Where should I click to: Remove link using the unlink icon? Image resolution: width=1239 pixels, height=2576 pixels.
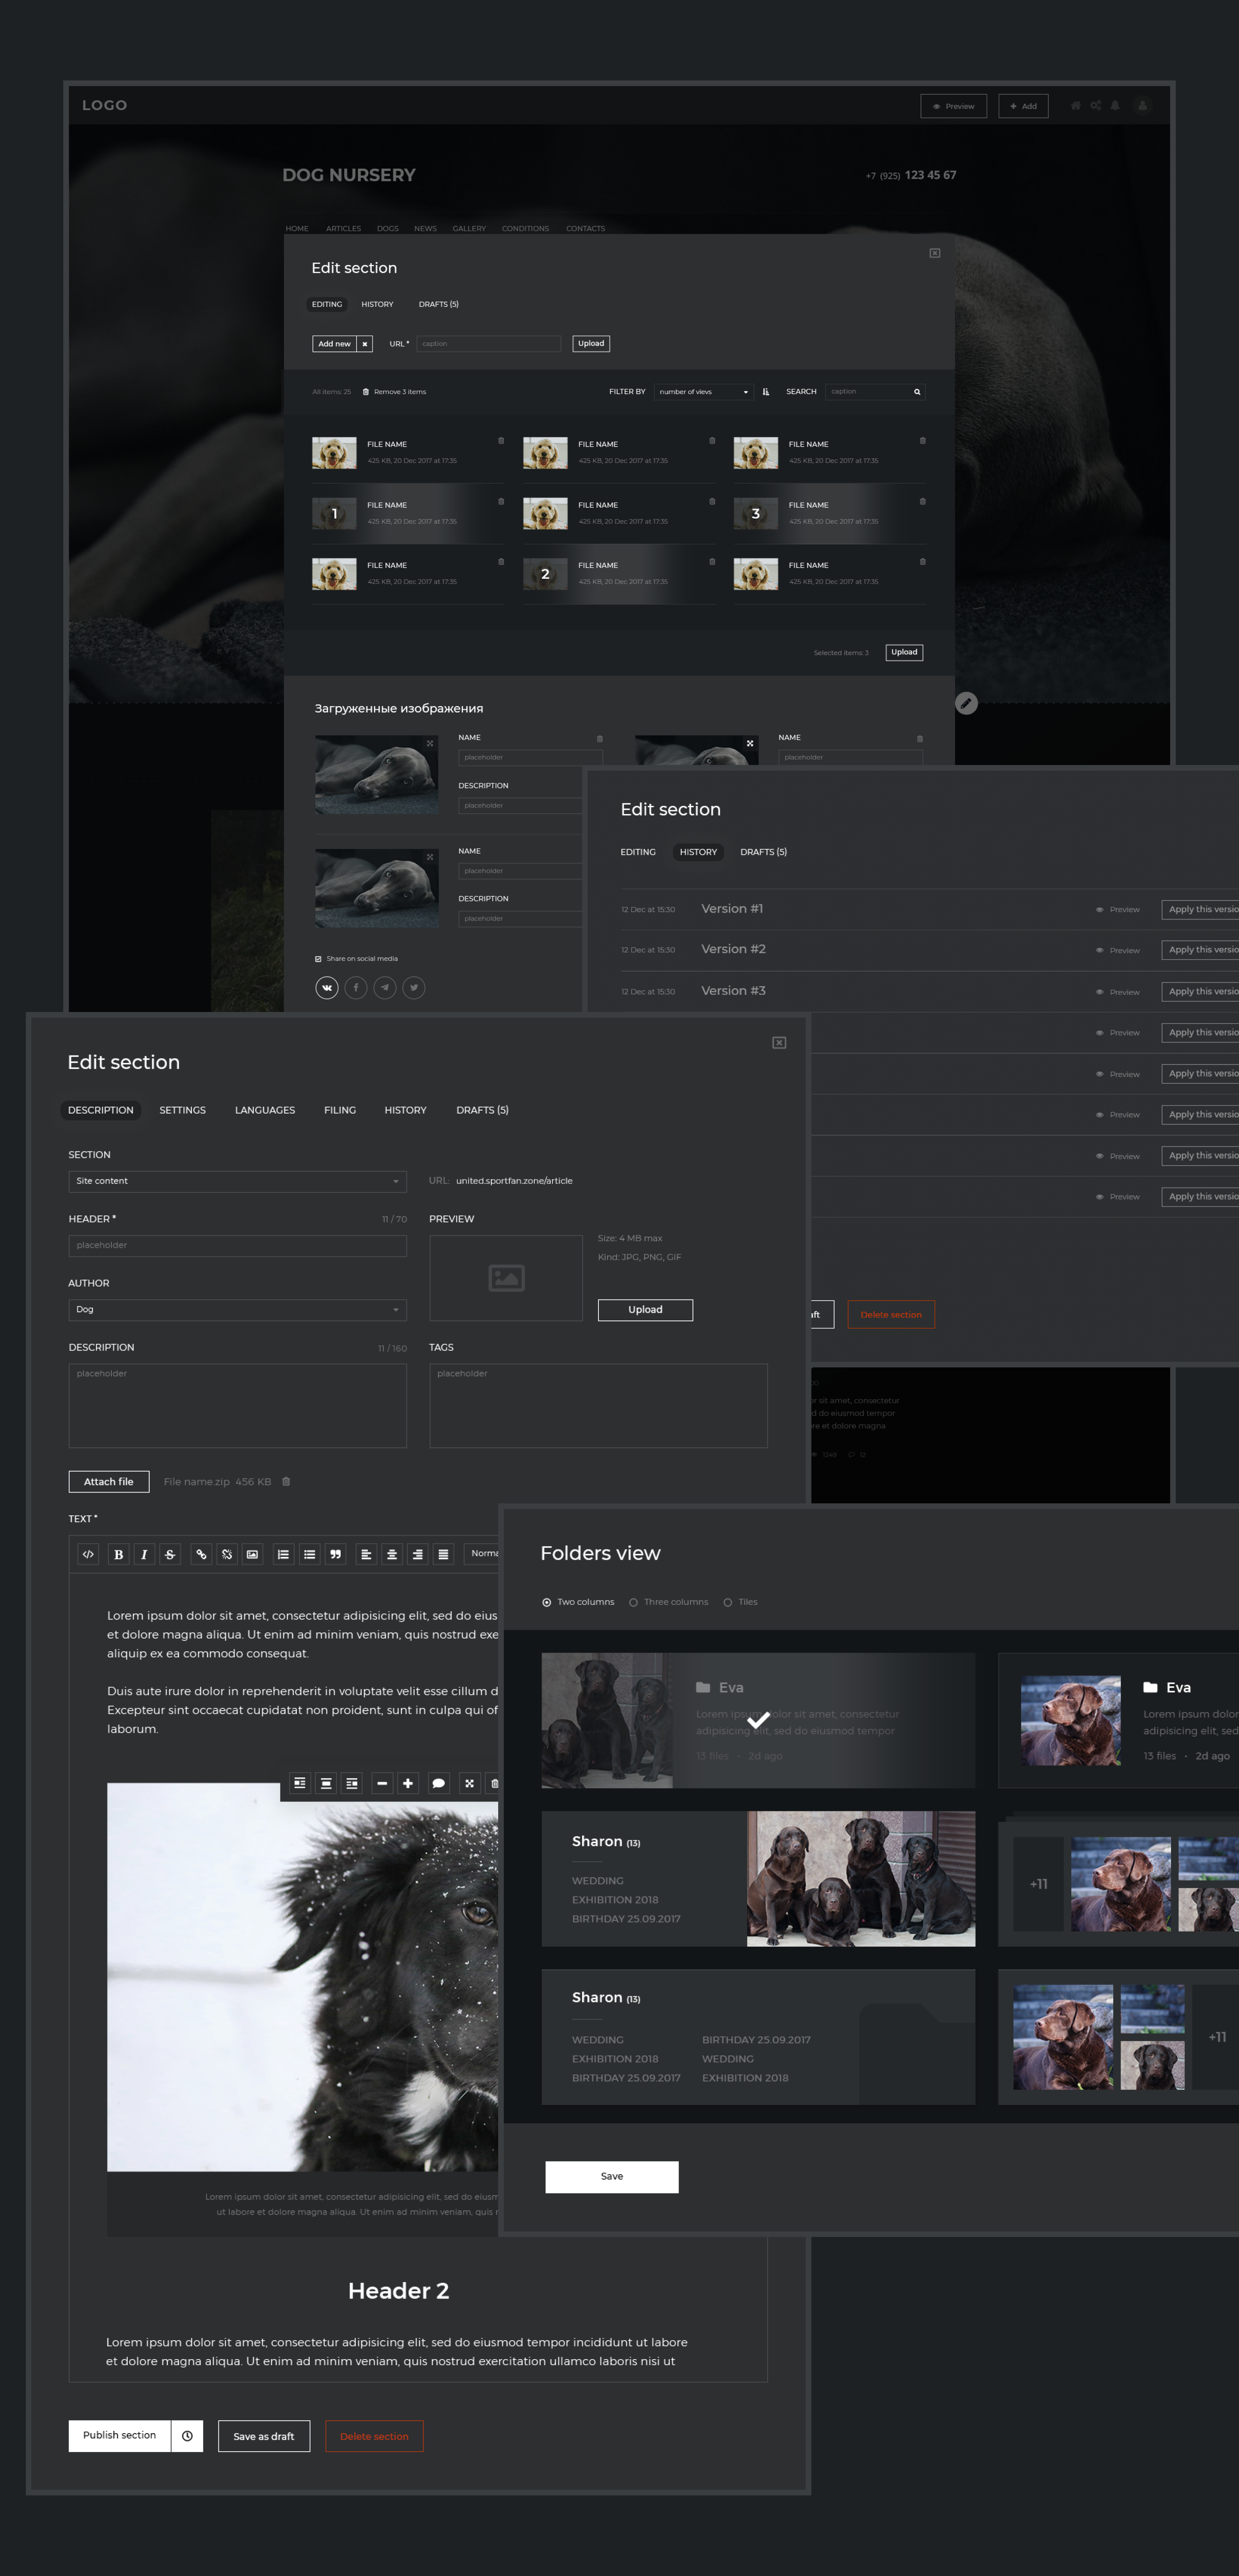227,1554
